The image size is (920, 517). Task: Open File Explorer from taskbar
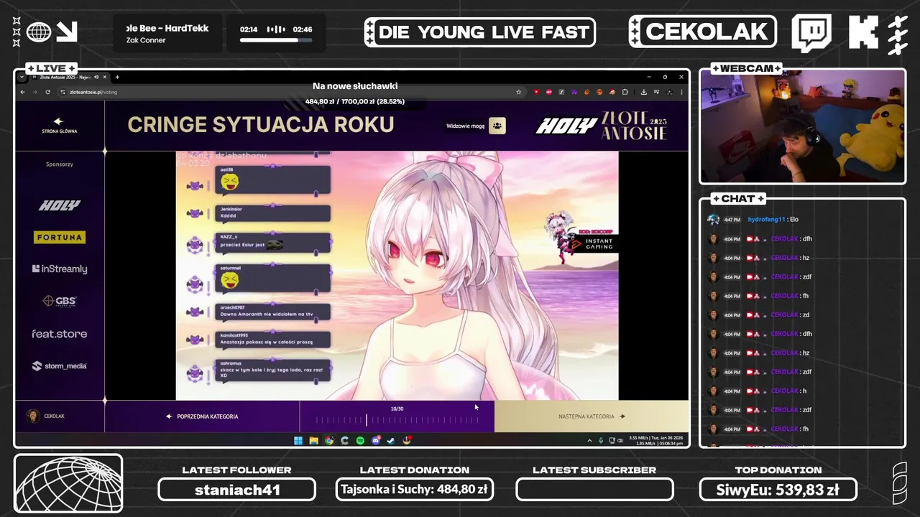314,440
